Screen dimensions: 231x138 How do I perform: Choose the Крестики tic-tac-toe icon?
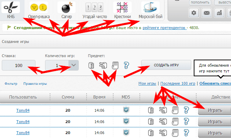pos(122,10)
